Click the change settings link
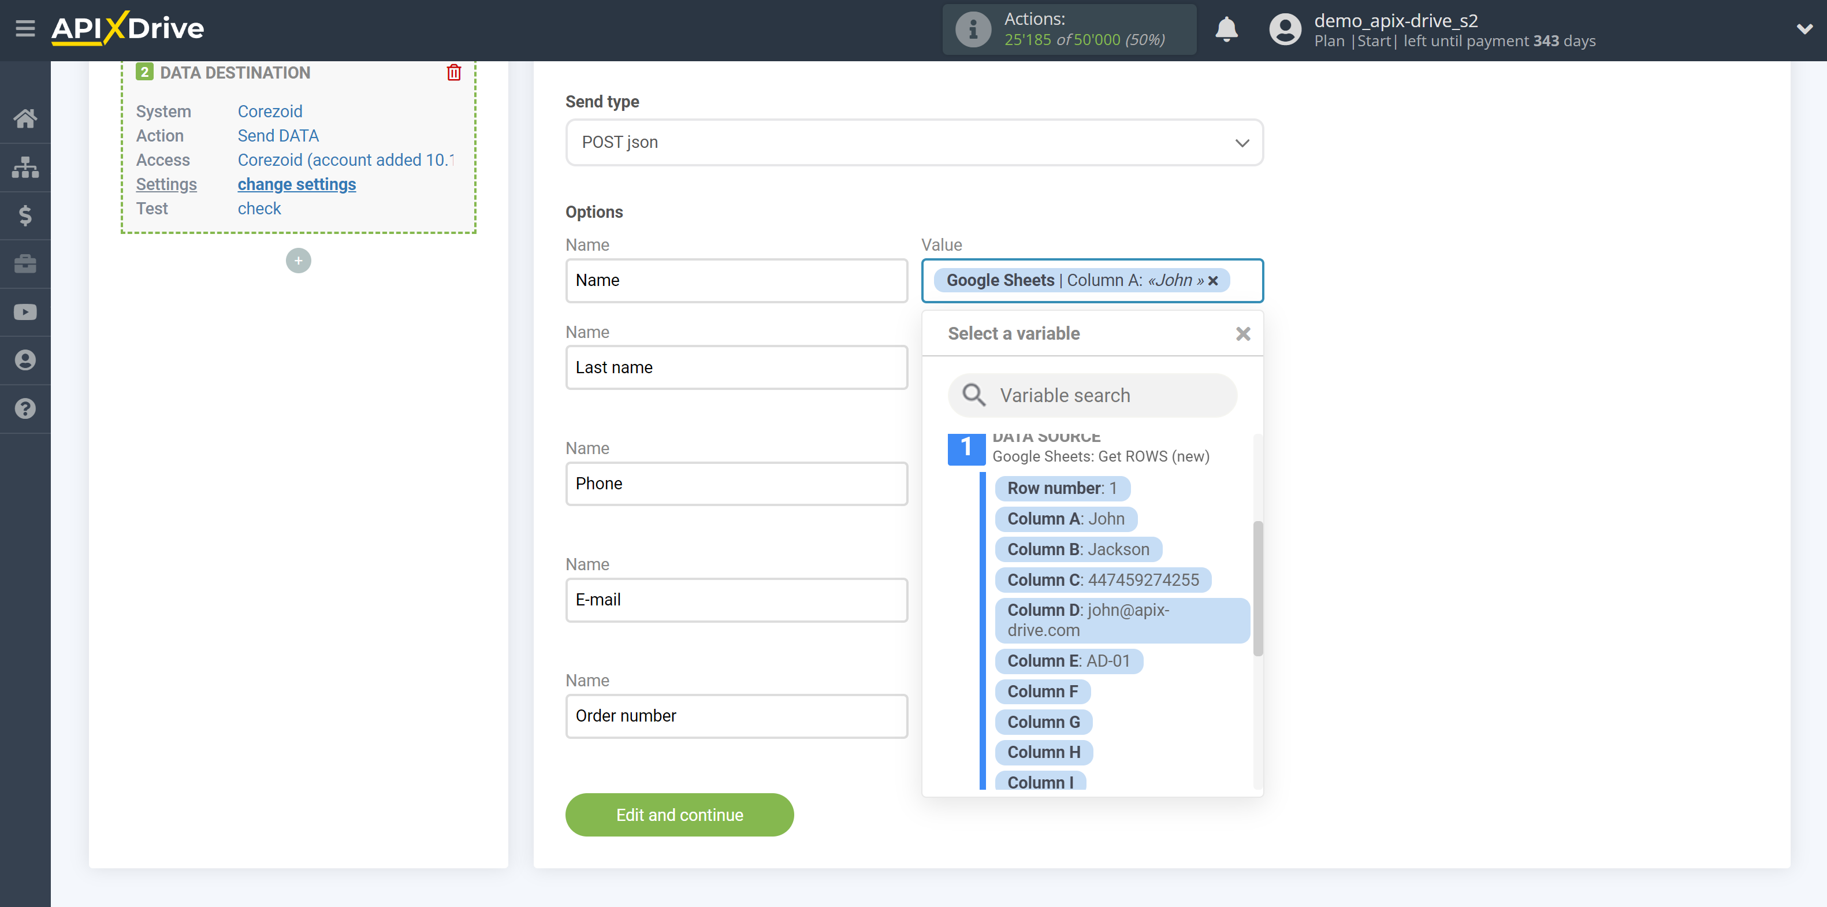This screenshot has width=1827, height=907. click(x=296, y=184)
